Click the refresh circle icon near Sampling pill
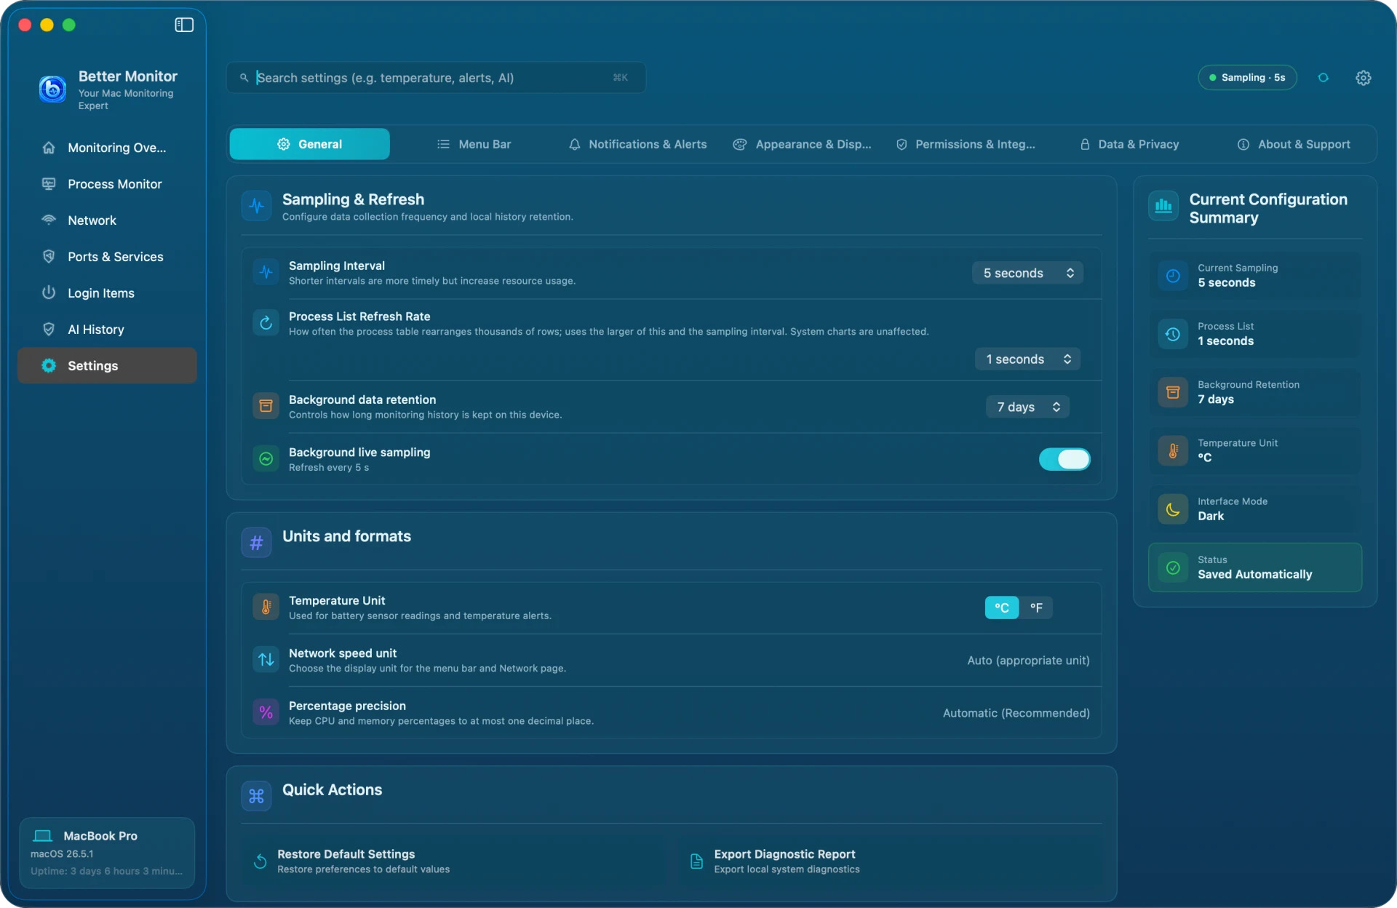 [x=1323, y=78]
